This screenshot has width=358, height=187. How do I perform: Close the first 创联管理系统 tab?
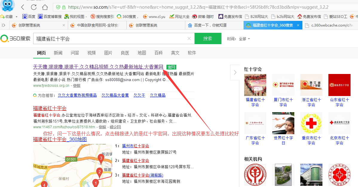64,25
